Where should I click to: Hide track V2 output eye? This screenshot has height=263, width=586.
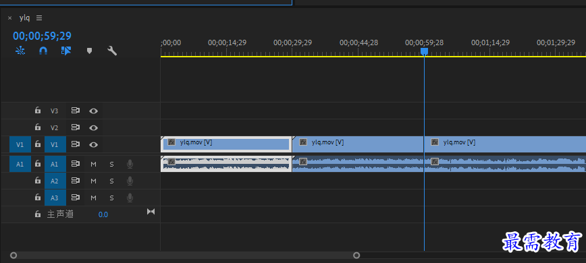coord(93,127)
